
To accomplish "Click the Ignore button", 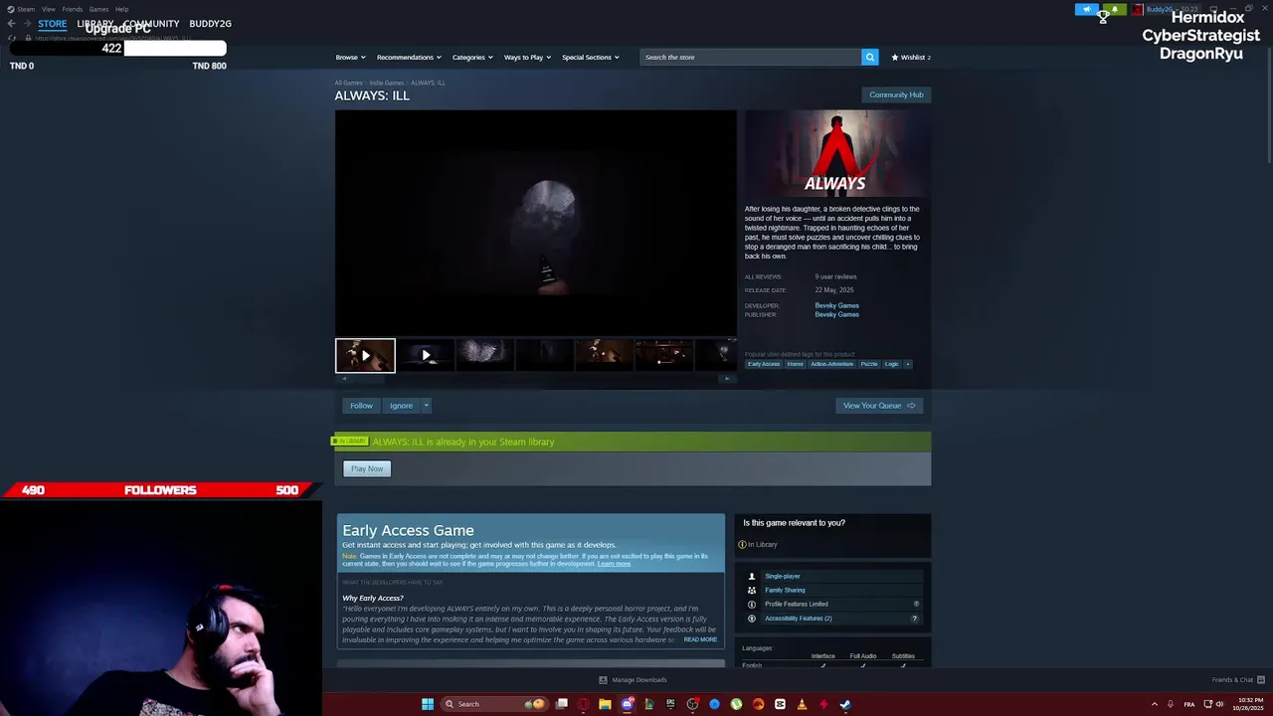I will (x=401, y=406).
